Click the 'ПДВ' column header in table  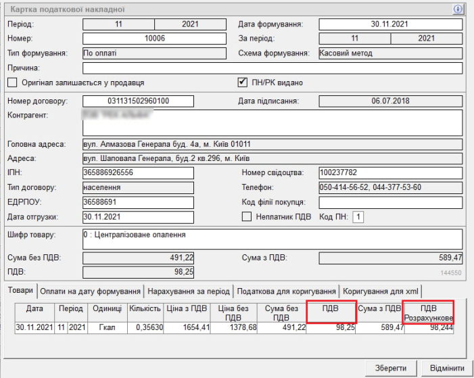coord(331,311)
